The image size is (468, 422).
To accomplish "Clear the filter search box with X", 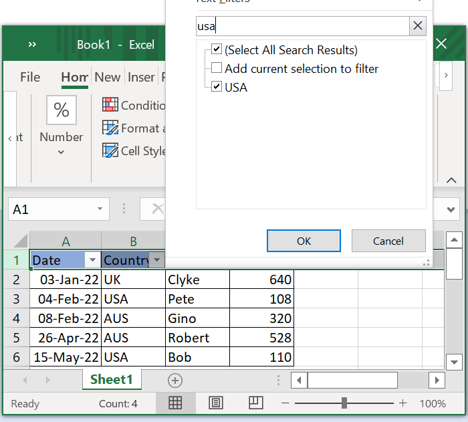I will point(418,26).
